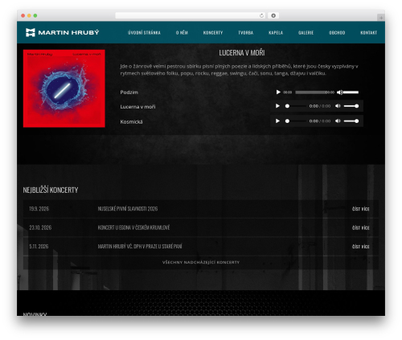Open the Úvodní stránka menu item
This screenshot has height=340, width=402.
pyautogui.click(x=144, y=33)
